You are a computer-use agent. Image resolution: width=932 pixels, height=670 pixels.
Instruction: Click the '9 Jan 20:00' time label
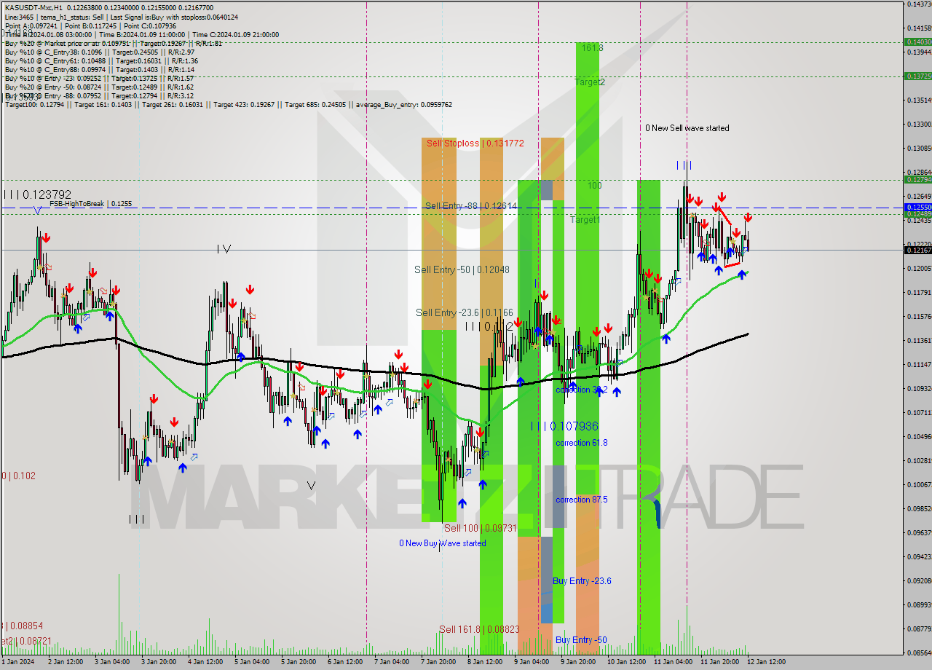579,662
